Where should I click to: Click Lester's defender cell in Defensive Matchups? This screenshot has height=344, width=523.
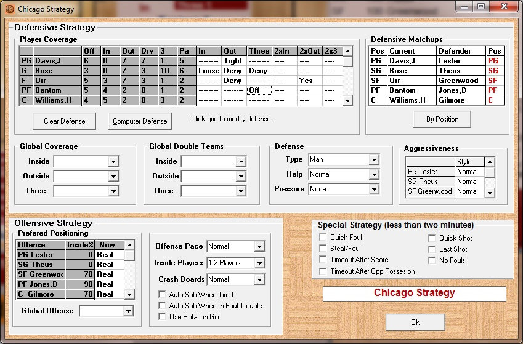coord(461,61)
